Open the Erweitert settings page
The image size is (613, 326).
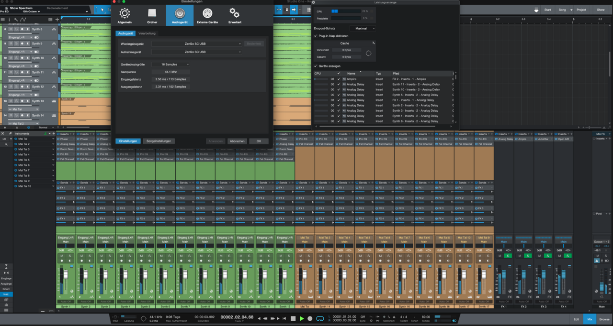[x=235, y=15]
